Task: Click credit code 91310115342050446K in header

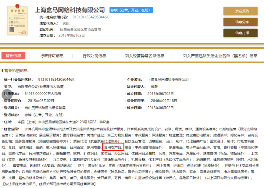Action: pyautogui.click(x=91, y=17)
